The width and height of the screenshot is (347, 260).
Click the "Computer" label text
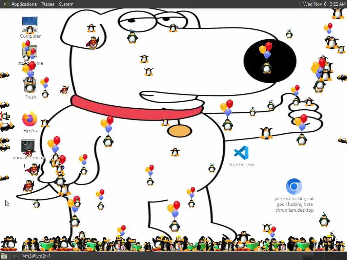pyautogui.click(x=30, y=36)
